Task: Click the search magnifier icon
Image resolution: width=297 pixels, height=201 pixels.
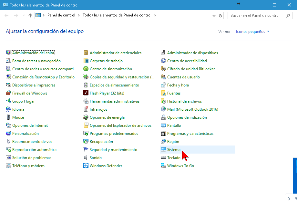Action: click(x=288, y=15)
